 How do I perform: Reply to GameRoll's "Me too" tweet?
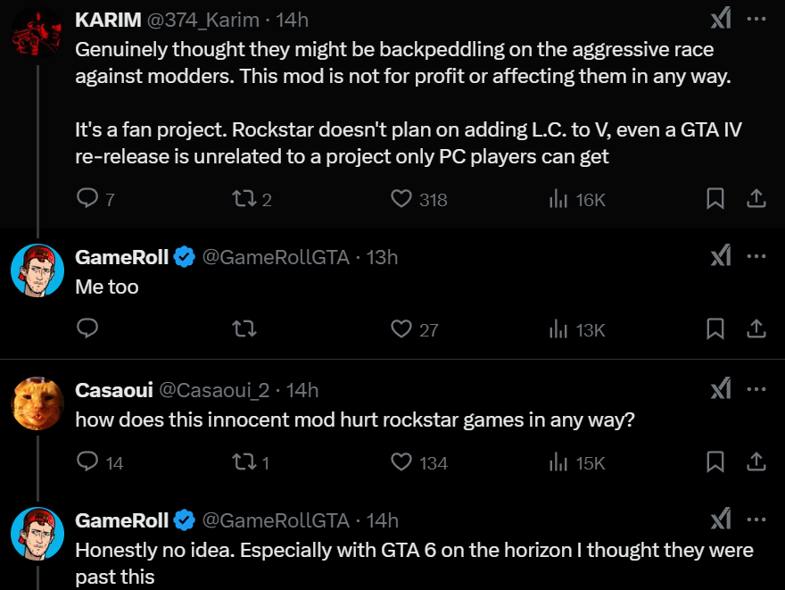coord(87,329)
